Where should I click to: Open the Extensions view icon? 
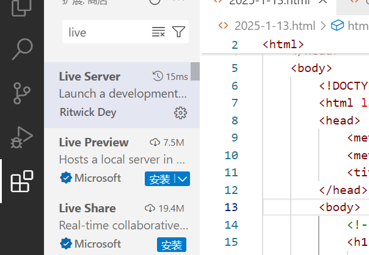22,181
